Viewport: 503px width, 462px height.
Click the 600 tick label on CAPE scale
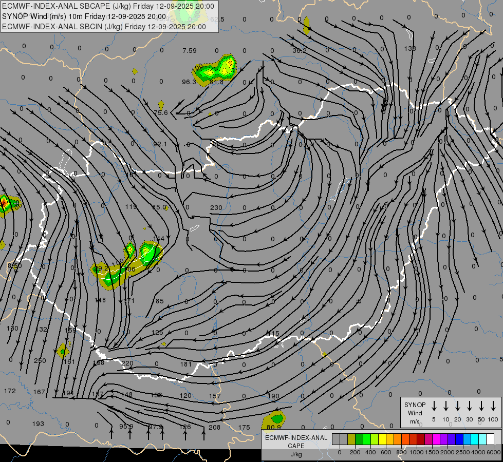click(x=386, y=452)
